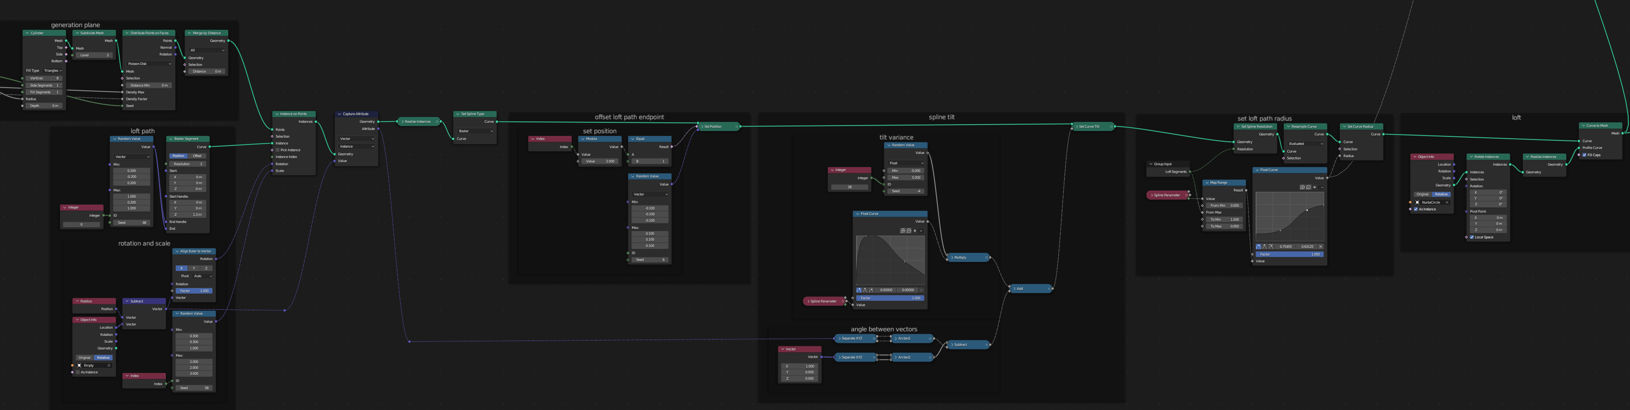
Task: Adjust the Factor slider on Align Euler to Vector
Action: (x=193, y=291)
